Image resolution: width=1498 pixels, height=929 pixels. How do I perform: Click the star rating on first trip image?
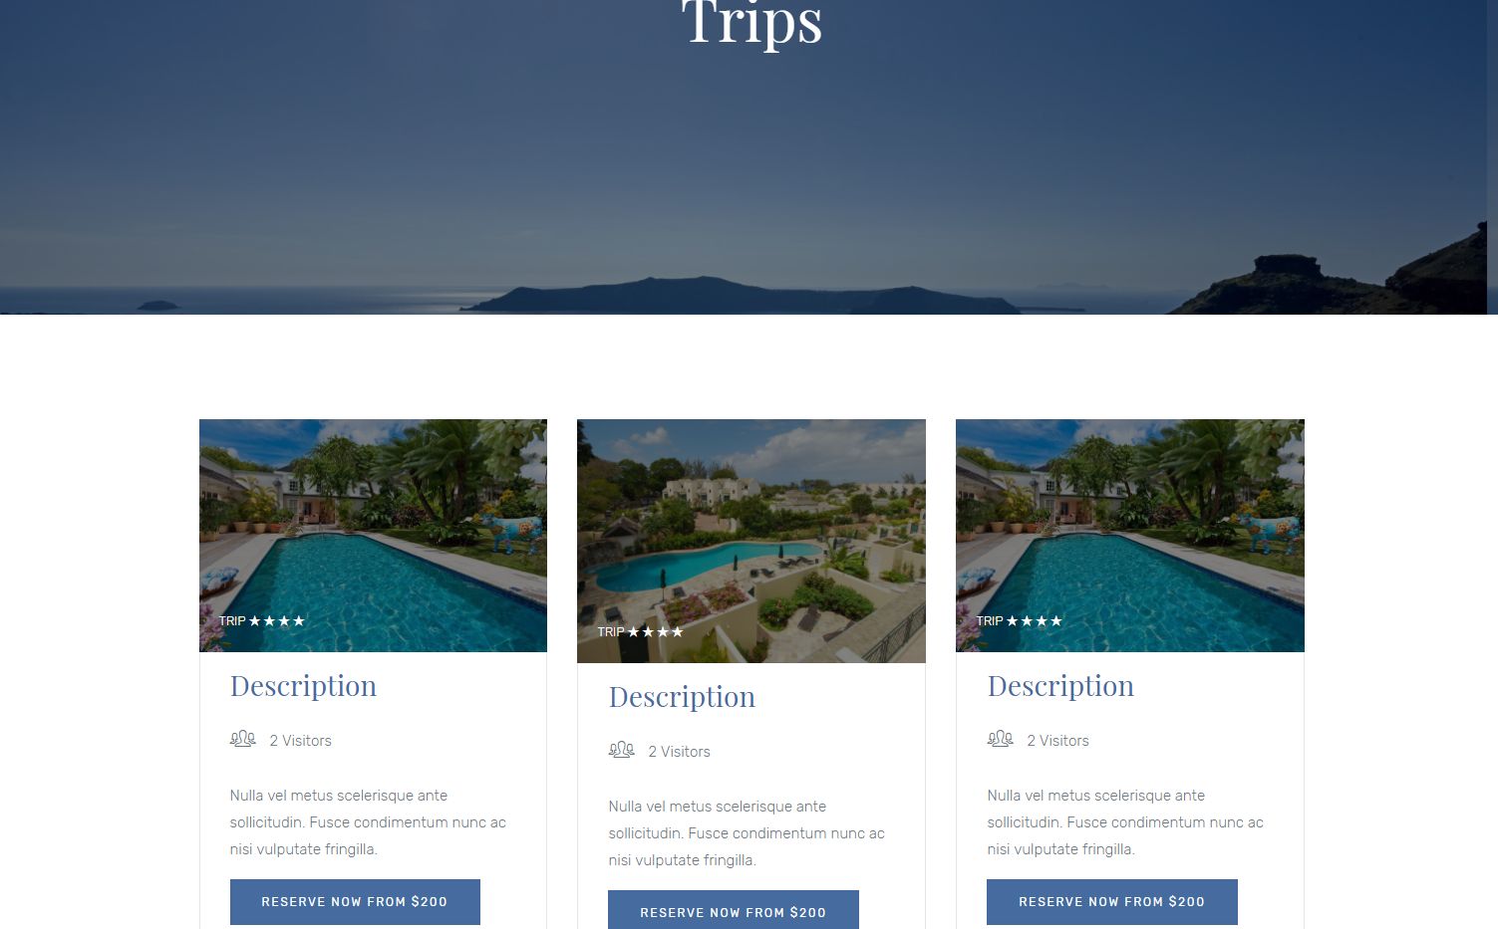point(277,620)
